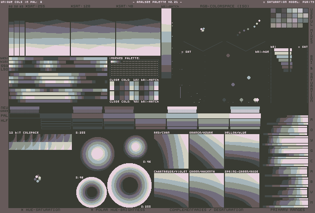Image resolution: width=315 pixels, height=213 pixels.
Task: Click the 'B65%' row label
Action: coord(4,58)
